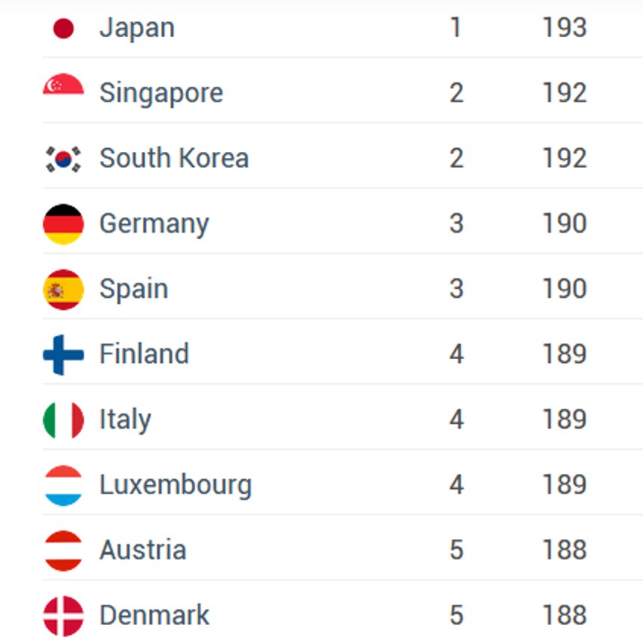
Task: Open the Germany country link
Action: [154, 224]
